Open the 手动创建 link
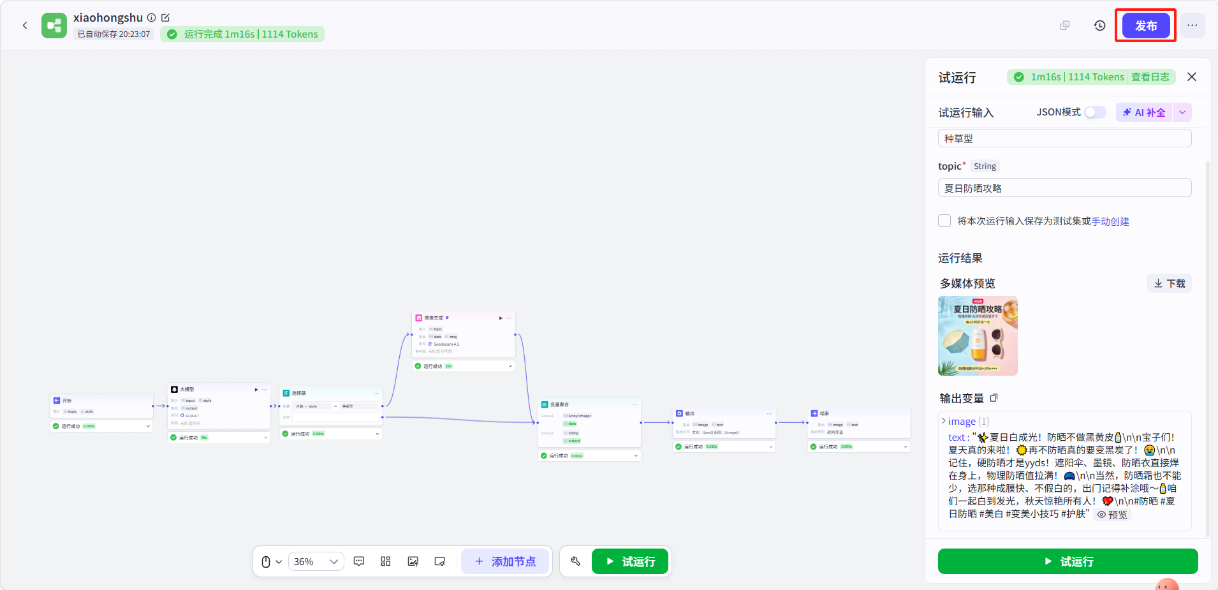The height and width of the screenshot is (590, 1218). [x=1110, y=221]
